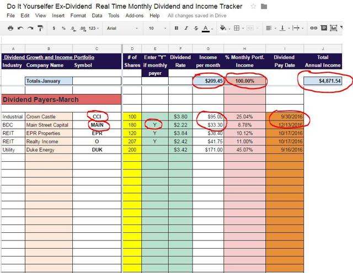353x273 pixels.
Task: Undo the last action
Action: pos(20,28)
